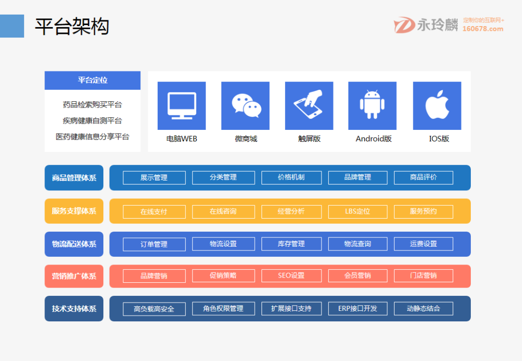Open the 平台定位 header panel
The image size is (522, 361).
click(92, 80)
